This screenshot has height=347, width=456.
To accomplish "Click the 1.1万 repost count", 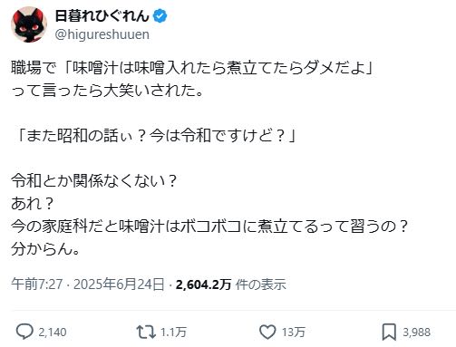I will (173, 332).
